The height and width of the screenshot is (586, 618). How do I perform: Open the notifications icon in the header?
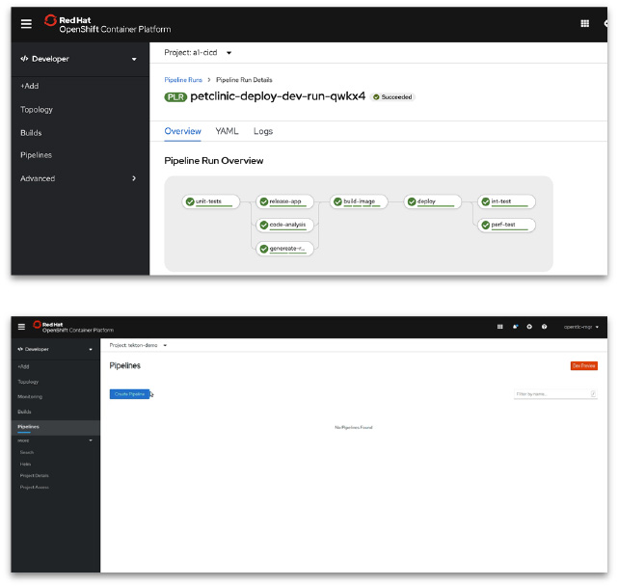515,327
